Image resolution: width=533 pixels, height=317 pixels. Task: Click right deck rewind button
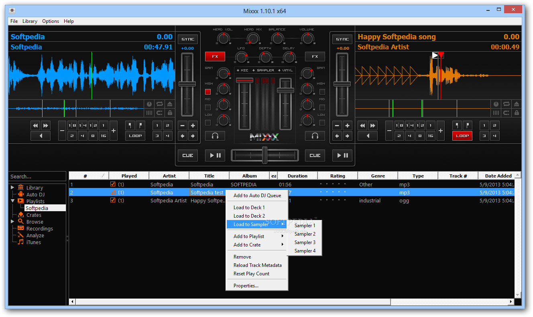coord(362,125)
